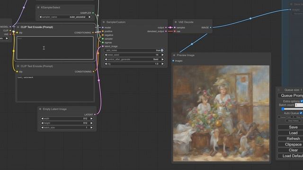
Task: Click the denoised_output port of SamplerCustom
Action: click(x=166, y=31)
